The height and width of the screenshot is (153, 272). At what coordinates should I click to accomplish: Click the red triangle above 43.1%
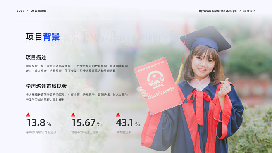(x=118, y=115)
